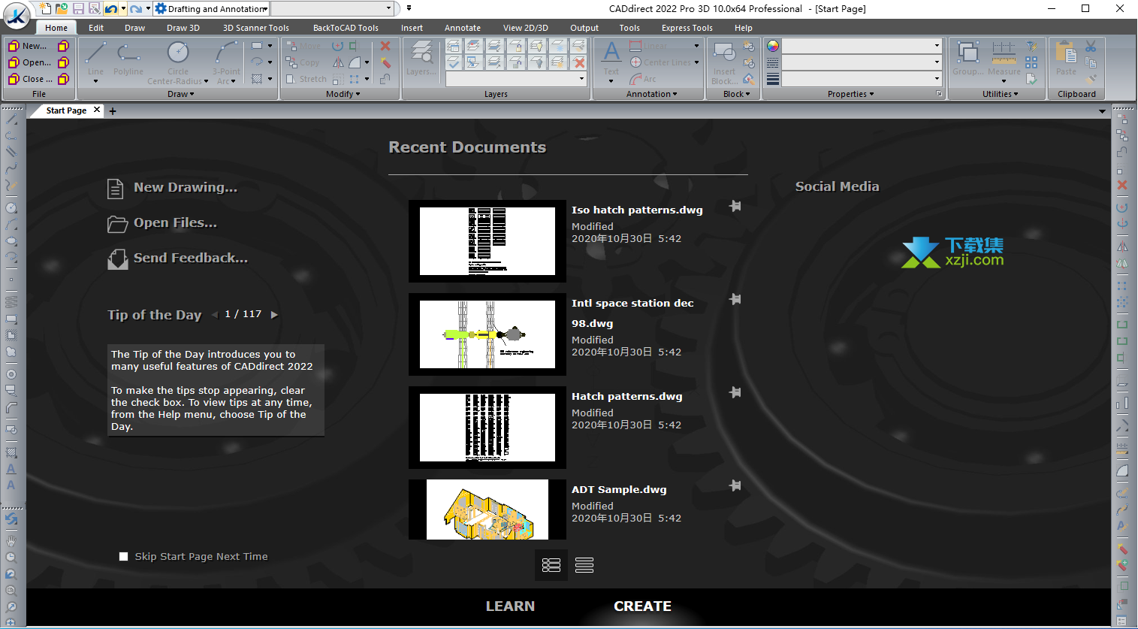The height and width of the screenshot is (629, 1138).
Task: Switch to the Annotate ribbon tab
Action: click(463, 28)
